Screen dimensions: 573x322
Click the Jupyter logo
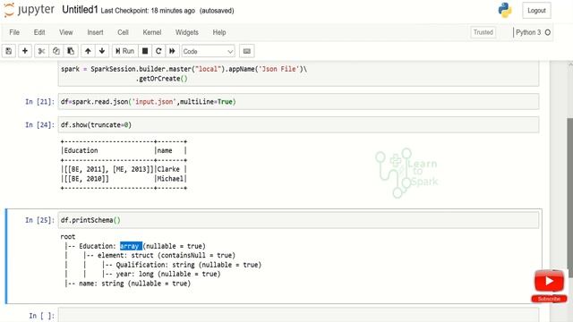(x=30, y=10)
